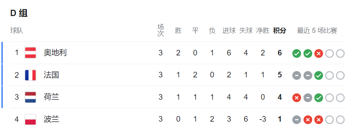Click the 净胜 column header
Image resolution: width=352 pixels, height=138 pixels.
coord(263,31)
